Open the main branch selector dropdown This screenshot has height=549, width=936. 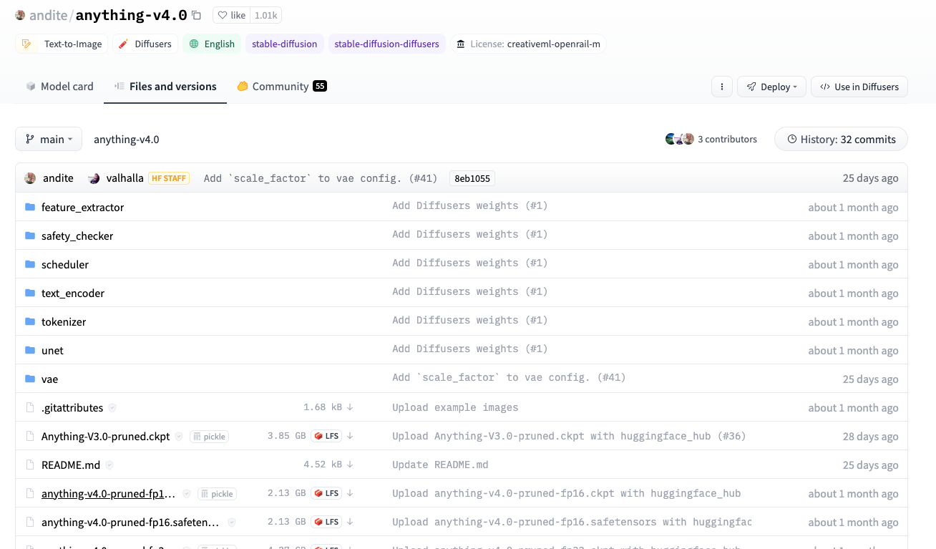49,139
